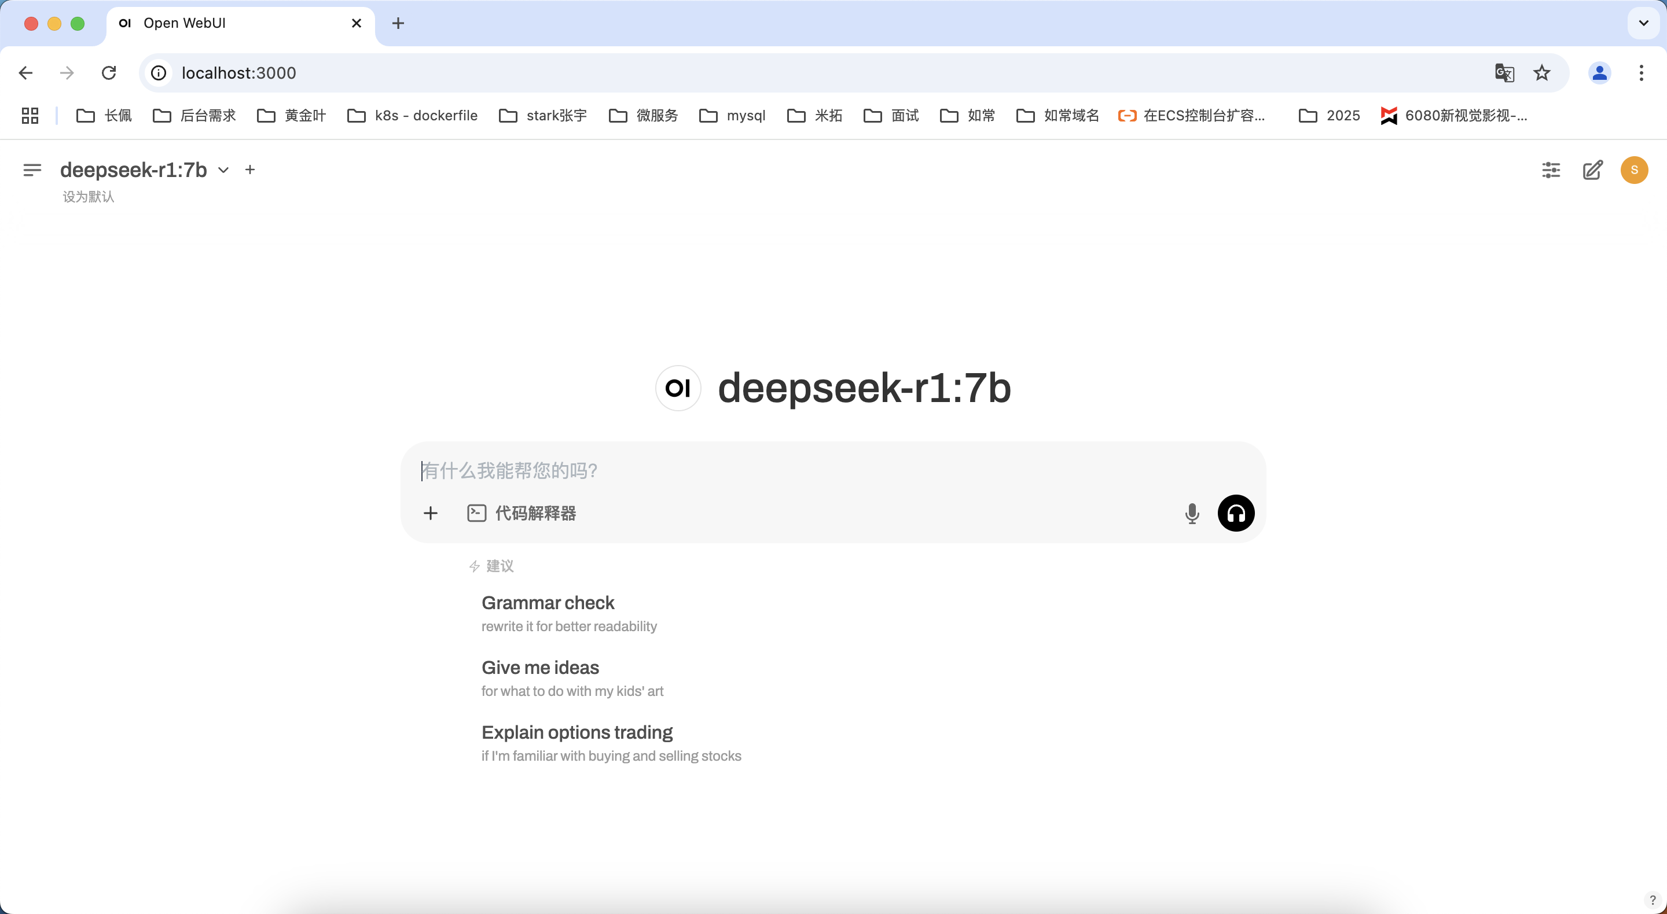Screen dimensions: 1667x914
Task: Go back in browser history
Action: (x=25, y=73)
